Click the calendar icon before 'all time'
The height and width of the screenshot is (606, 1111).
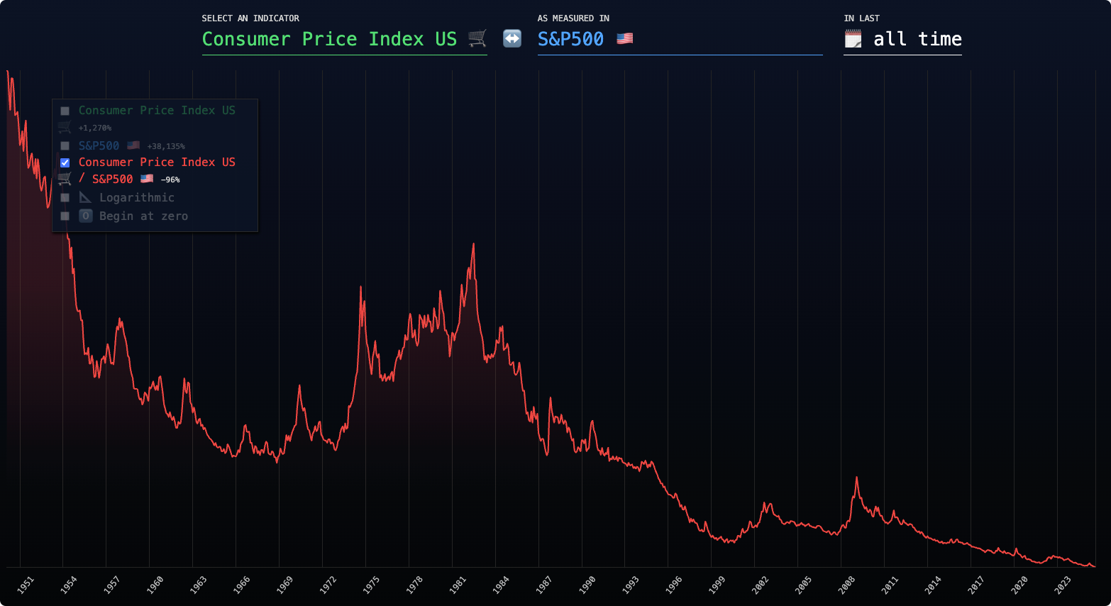point(853,38)
